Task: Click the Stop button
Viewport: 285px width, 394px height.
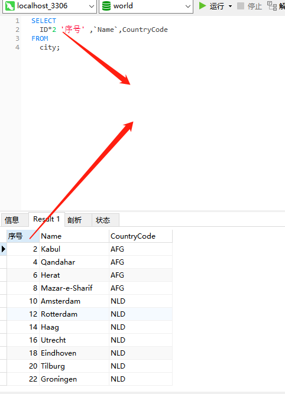Action: [250, 6]
